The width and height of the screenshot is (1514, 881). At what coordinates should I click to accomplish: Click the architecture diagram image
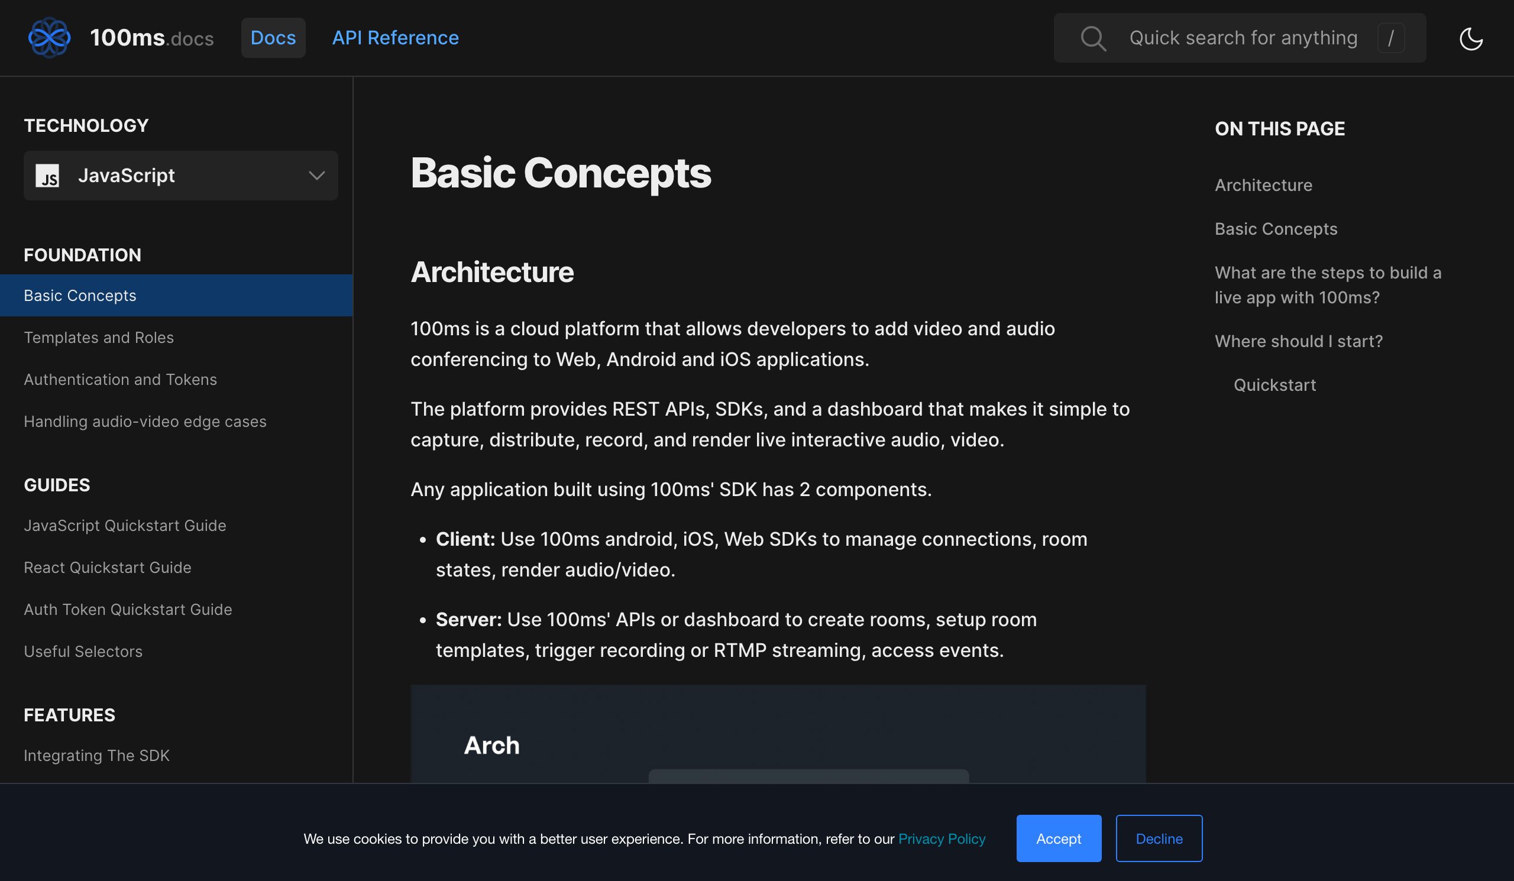pos(778,733)
